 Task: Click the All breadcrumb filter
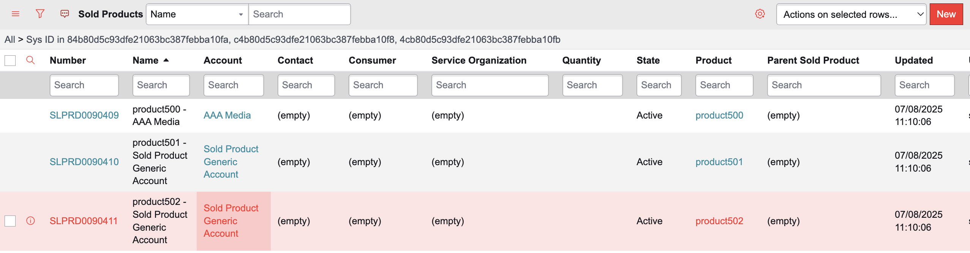pos(10,39)
